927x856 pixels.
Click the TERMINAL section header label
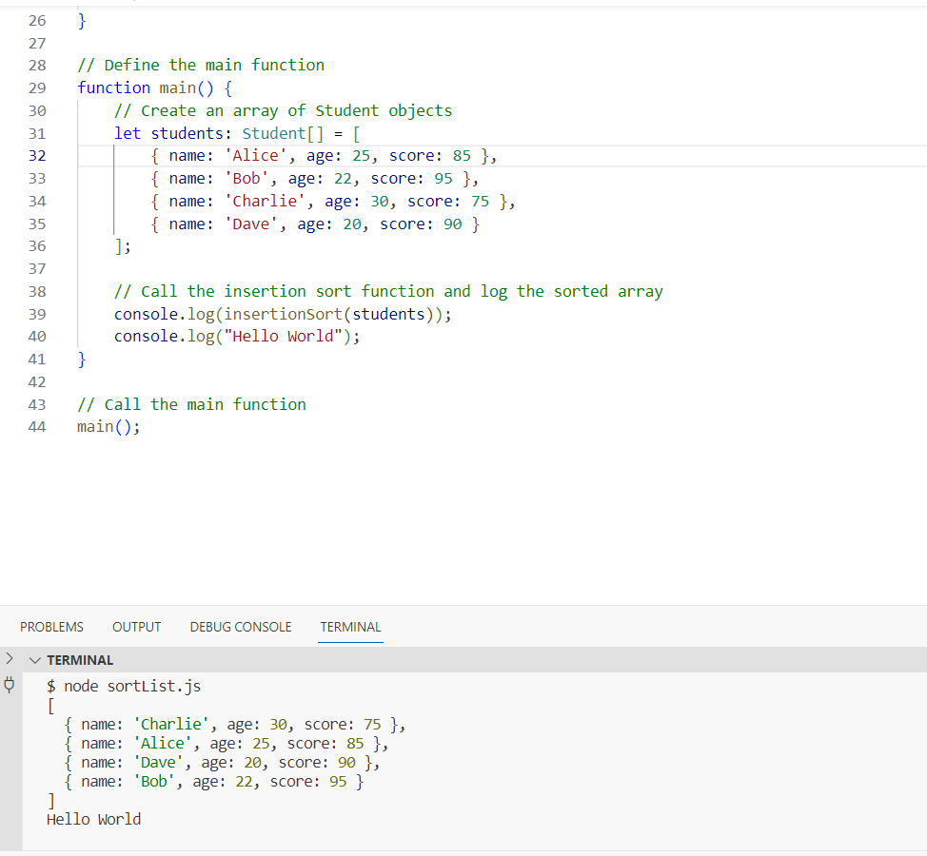pos(80,660)
